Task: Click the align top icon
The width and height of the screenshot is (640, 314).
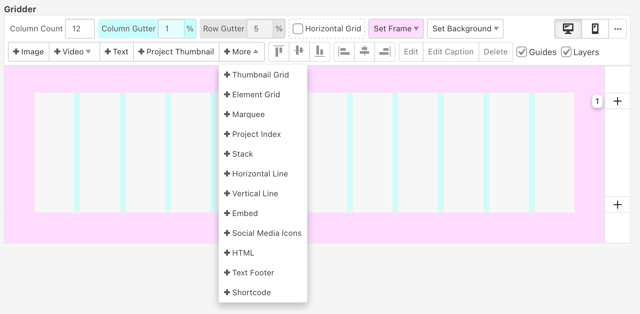Action: 279,52
